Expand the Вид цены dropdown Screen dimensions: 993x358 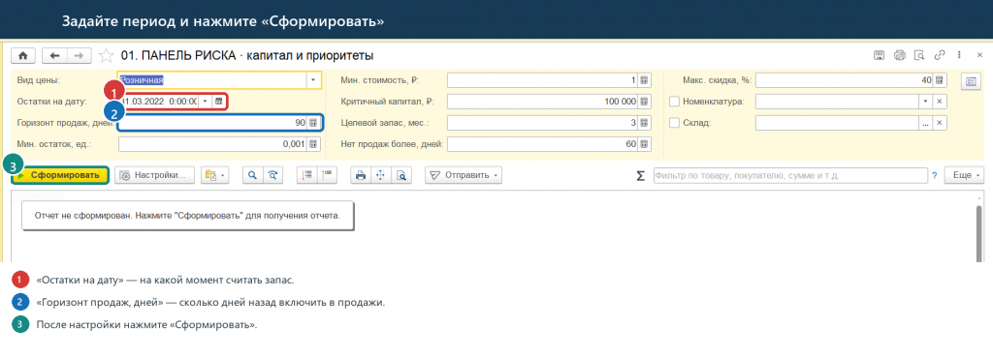313,80
